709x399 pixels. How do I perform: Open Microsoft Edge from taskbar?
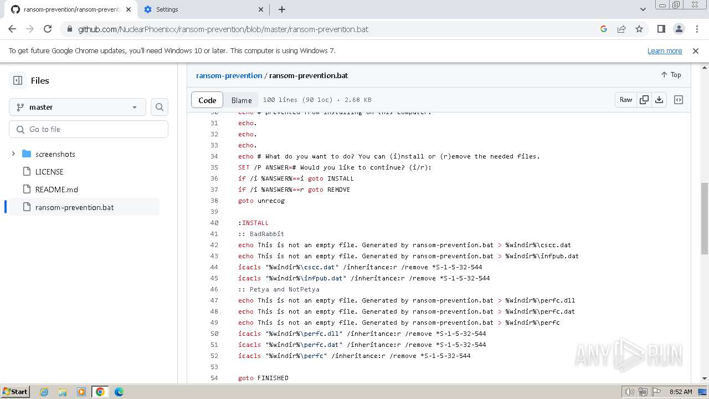119,392
